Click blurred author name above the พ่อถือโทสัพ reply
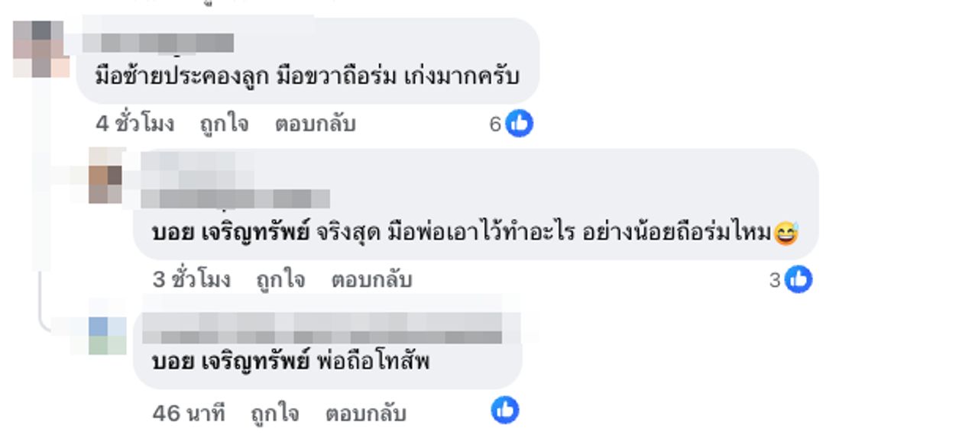Viewport: 978px width, 438px height. point(322,328)
